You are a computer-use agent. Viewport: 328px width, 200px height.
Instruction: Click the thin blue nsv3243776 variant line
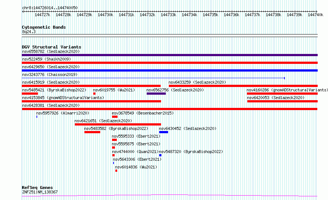click(x=153, y=78)
